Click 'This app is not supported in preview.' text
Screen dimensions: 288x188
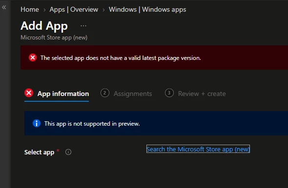coord(92,124)
